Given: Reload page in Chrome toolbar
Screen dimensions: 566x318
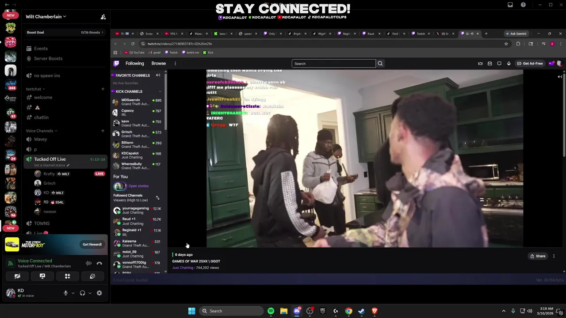Looking at the screenshot, I should pyautogui.click(x=133, y=44).
